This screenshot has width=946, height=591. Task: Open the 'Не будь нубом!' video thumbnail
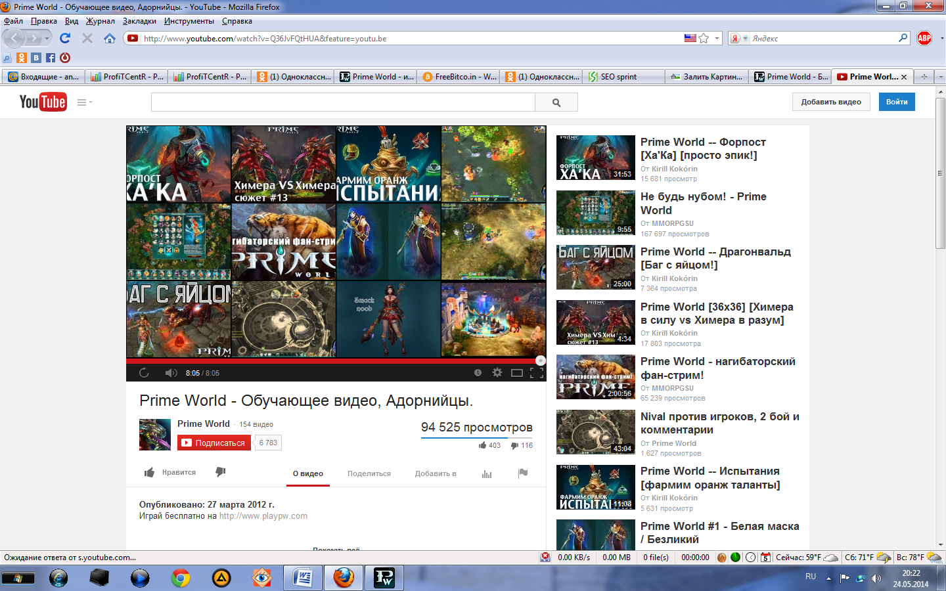[x=596, y=213]
